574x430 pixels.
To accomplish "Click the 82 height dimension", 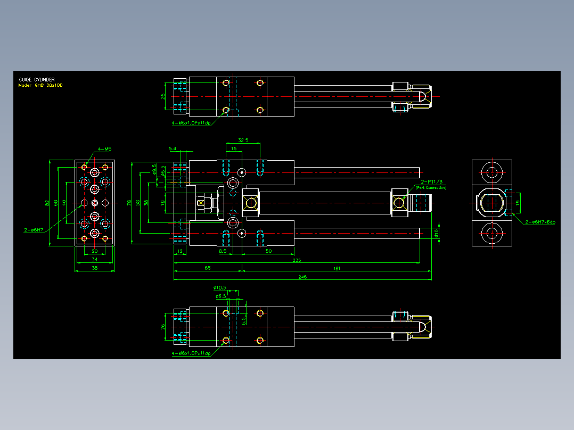I will tap(47, 203).
